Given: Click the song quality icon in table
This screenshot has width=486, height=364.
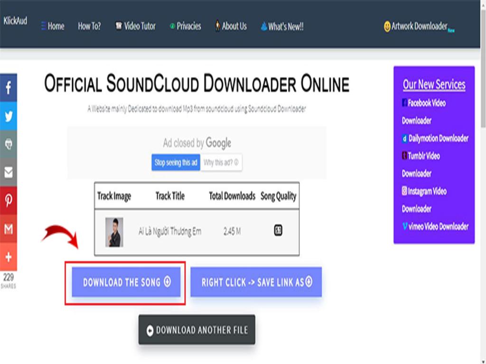Looking at the screenshot, I should 278,231.
